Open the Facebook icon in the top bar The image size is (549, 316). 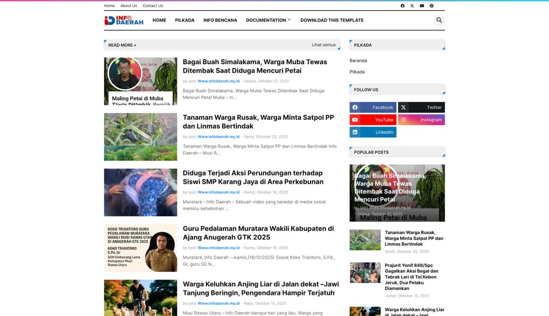[402, 6]
